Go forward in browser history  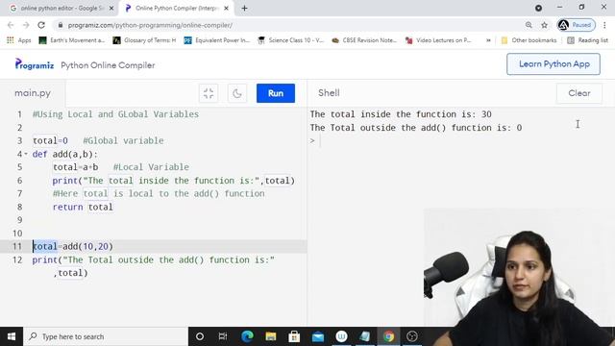coord(26,25)
